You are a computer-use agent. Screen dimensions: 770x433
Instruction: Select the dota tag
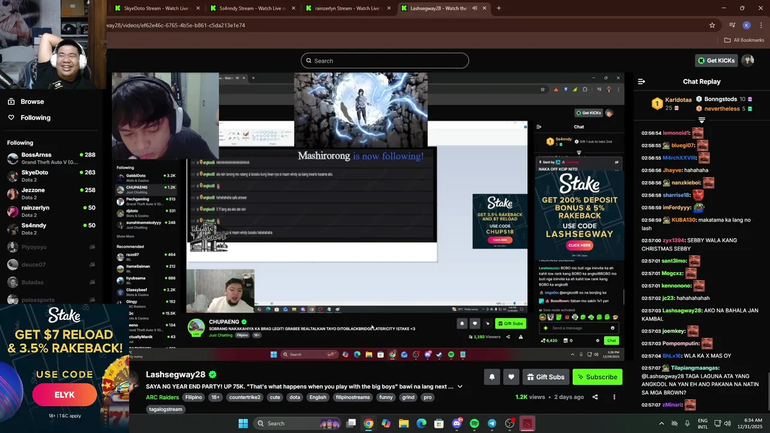(x=294, y=398)
